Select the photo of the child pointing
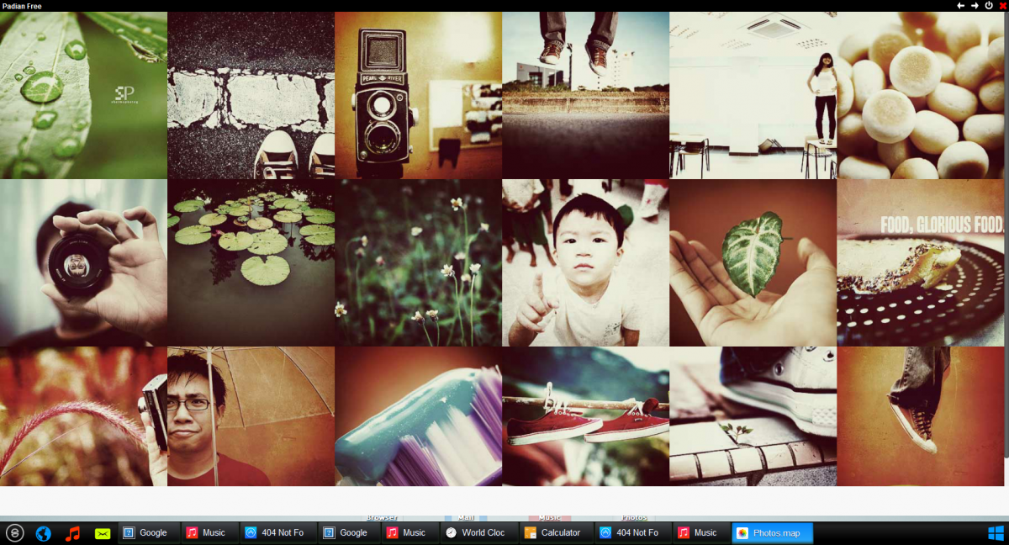Viewport: 1009px width, 545px height. coord(585,262)
